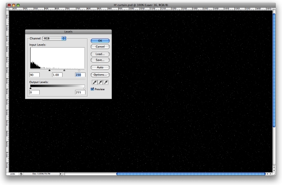Image resolution: width=282 pixels, height=185 pixels.
Task: Click the output levels field showing 255
Action: pos(80,92)
